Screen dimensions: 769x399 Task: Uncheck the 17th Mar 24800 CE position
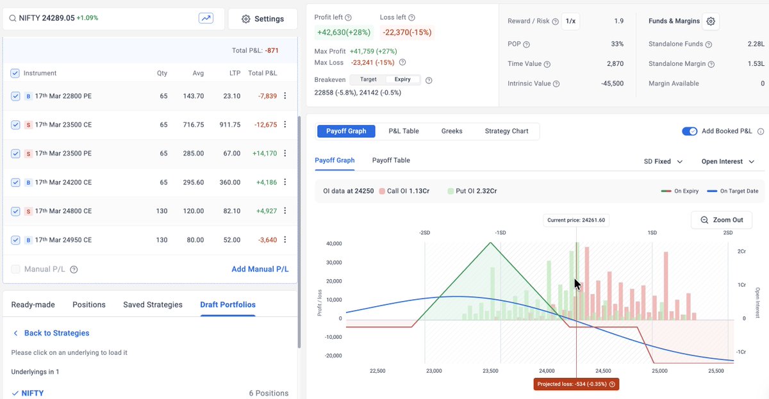pyautogui.click(x=15, y=211)
